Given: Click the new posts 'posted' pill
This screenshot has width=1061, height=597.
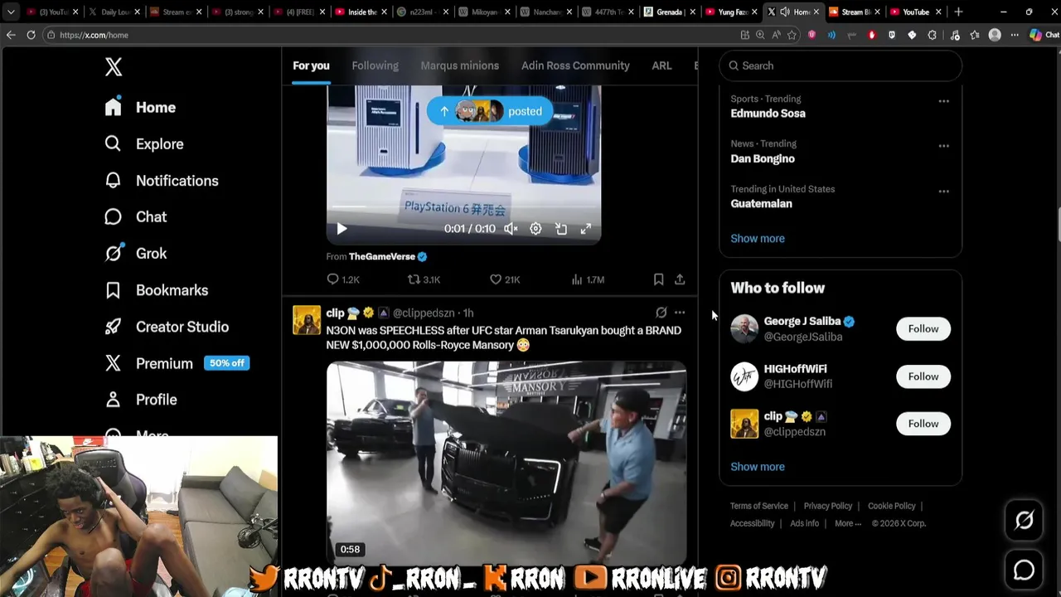Looking at the screenshot, I should 490,111.
